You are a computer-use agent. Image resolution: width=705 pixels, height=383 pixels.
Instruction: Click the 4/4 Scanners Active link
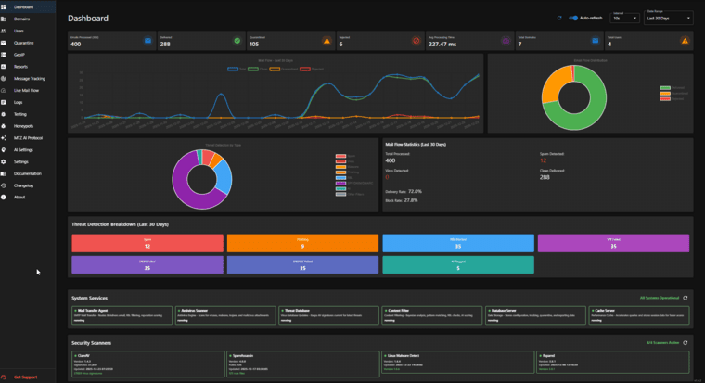tap(662, 342)
